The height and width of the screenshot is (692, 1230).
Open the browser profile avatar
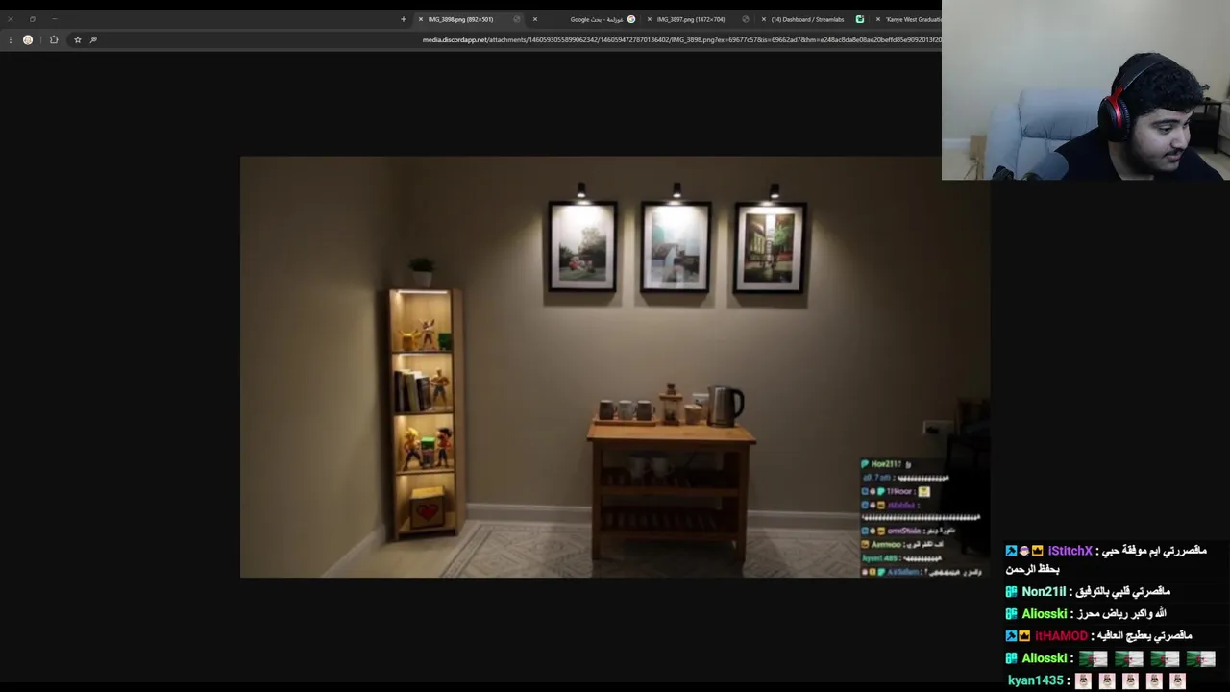point(28,39)
